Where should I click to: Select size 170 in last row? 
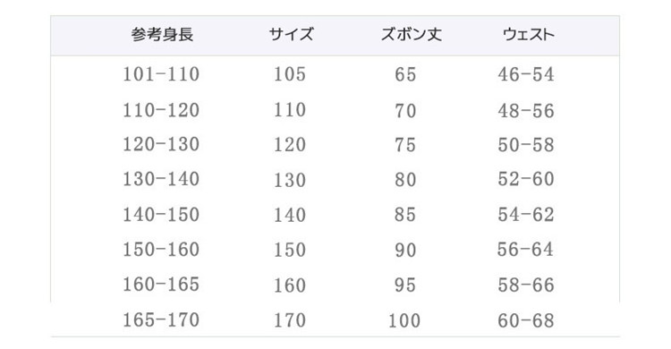[290, 320]
